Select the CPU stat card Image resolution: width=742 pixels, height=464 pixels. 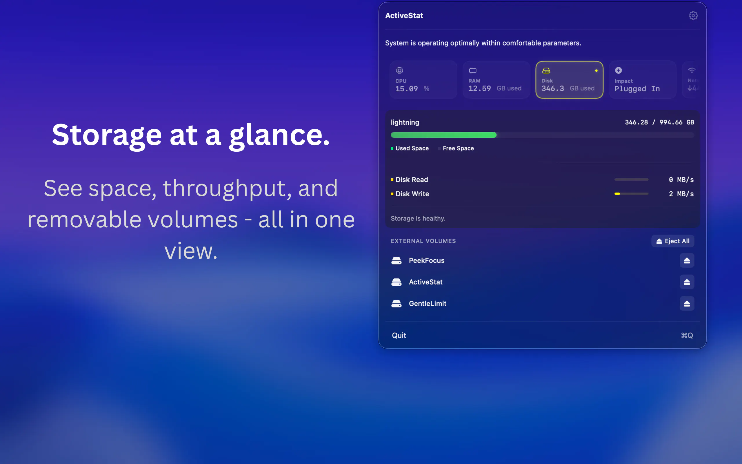pyautogui.click(x=423, y=80)
